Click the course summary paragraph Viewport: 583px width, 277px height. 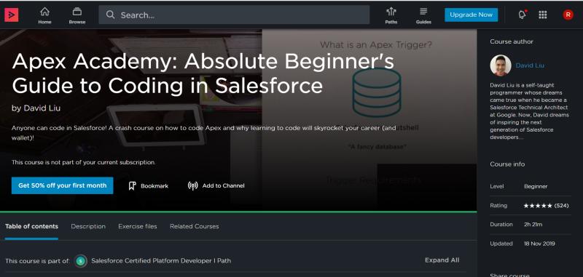[204, 133]
